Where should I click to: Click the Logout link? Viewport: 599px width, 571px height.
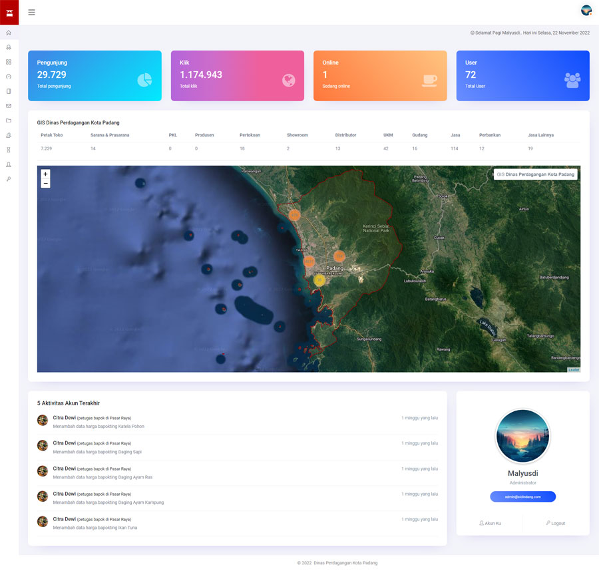point(556,523)
